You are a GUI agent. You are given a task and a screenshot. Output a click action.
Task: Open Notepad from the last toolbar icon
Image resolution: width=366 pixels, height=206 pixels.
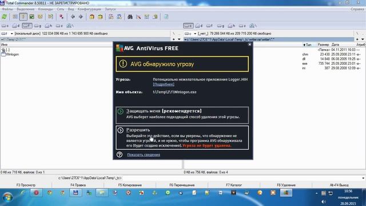[x=166, y=17]
